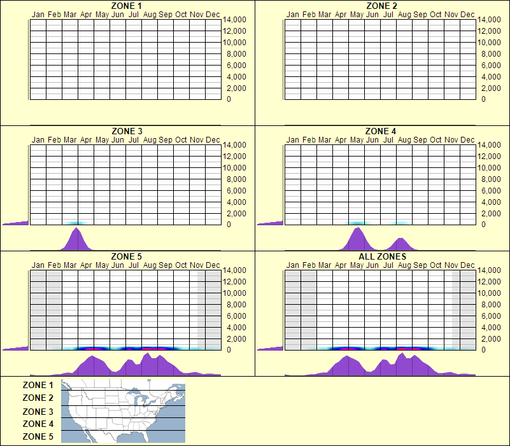This screenshot has height=446, width=510.
Task: Click the ZONE 5 chart title
Action: pos(126,256)
